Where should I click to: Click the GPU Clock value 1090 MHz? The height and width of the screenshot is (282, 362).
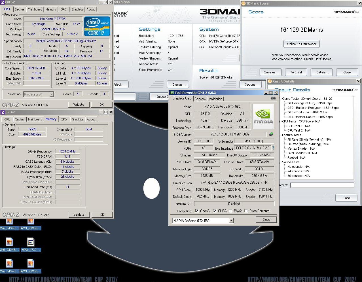[202, 190]
